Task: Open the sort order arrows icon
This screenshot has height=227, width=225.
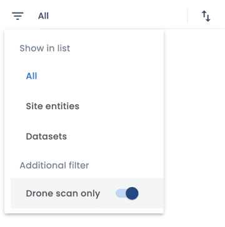Action: pyautogui.click(x=206, y=16)
